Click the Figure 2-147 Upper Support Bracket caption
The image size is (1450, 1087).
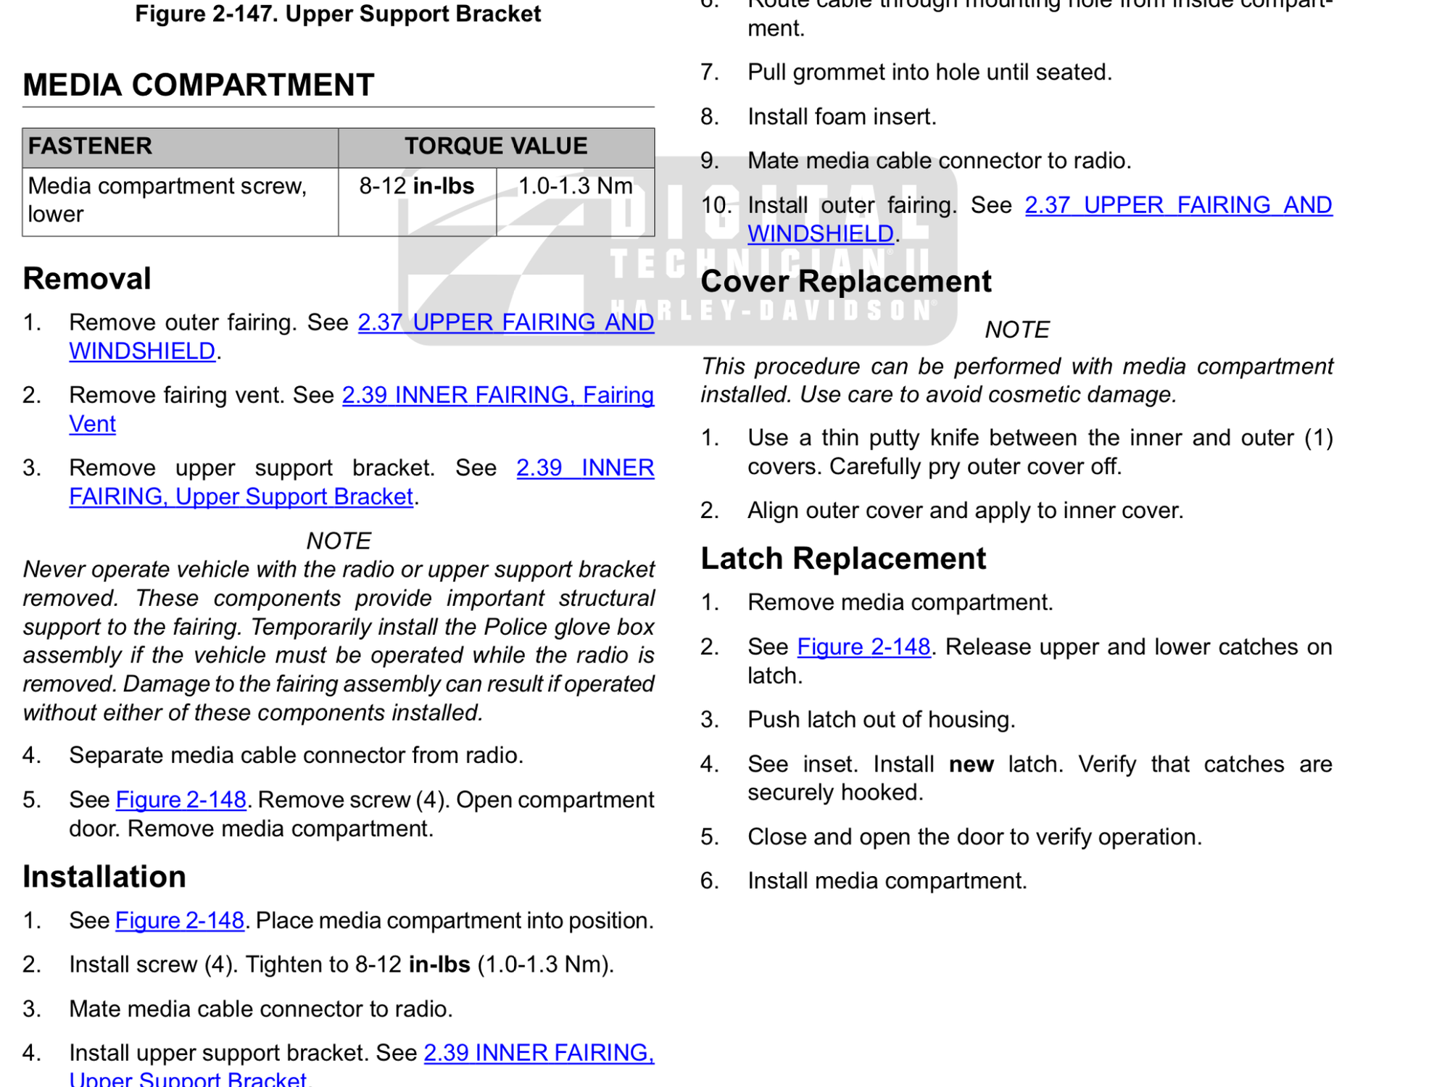coord(338,14)
